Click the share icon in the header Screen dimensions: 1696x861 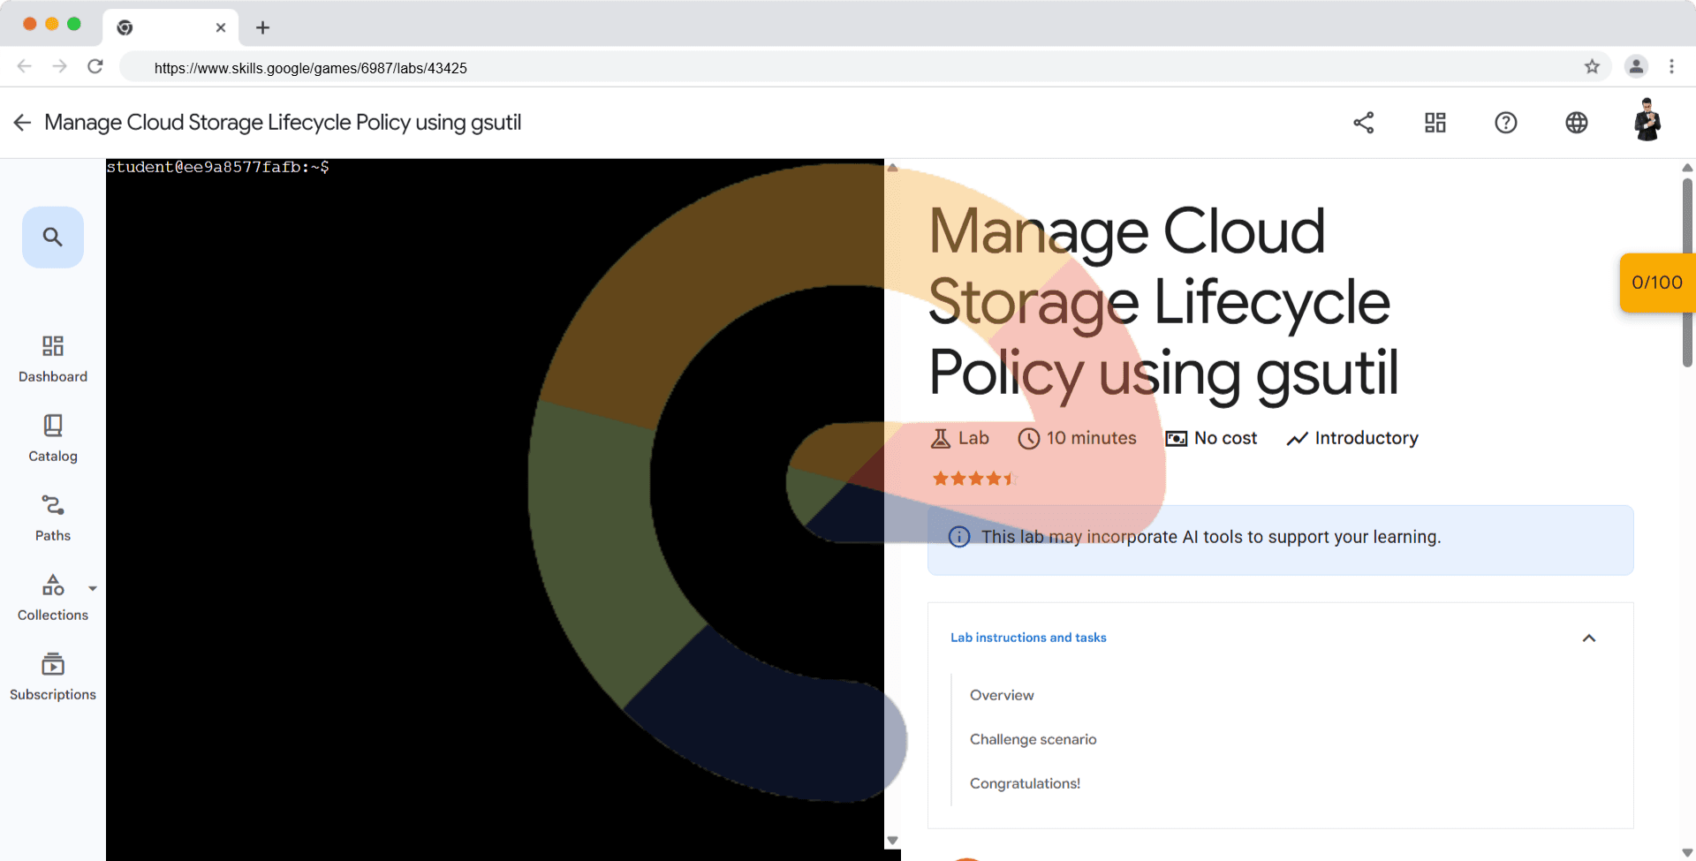(1364, 123)
